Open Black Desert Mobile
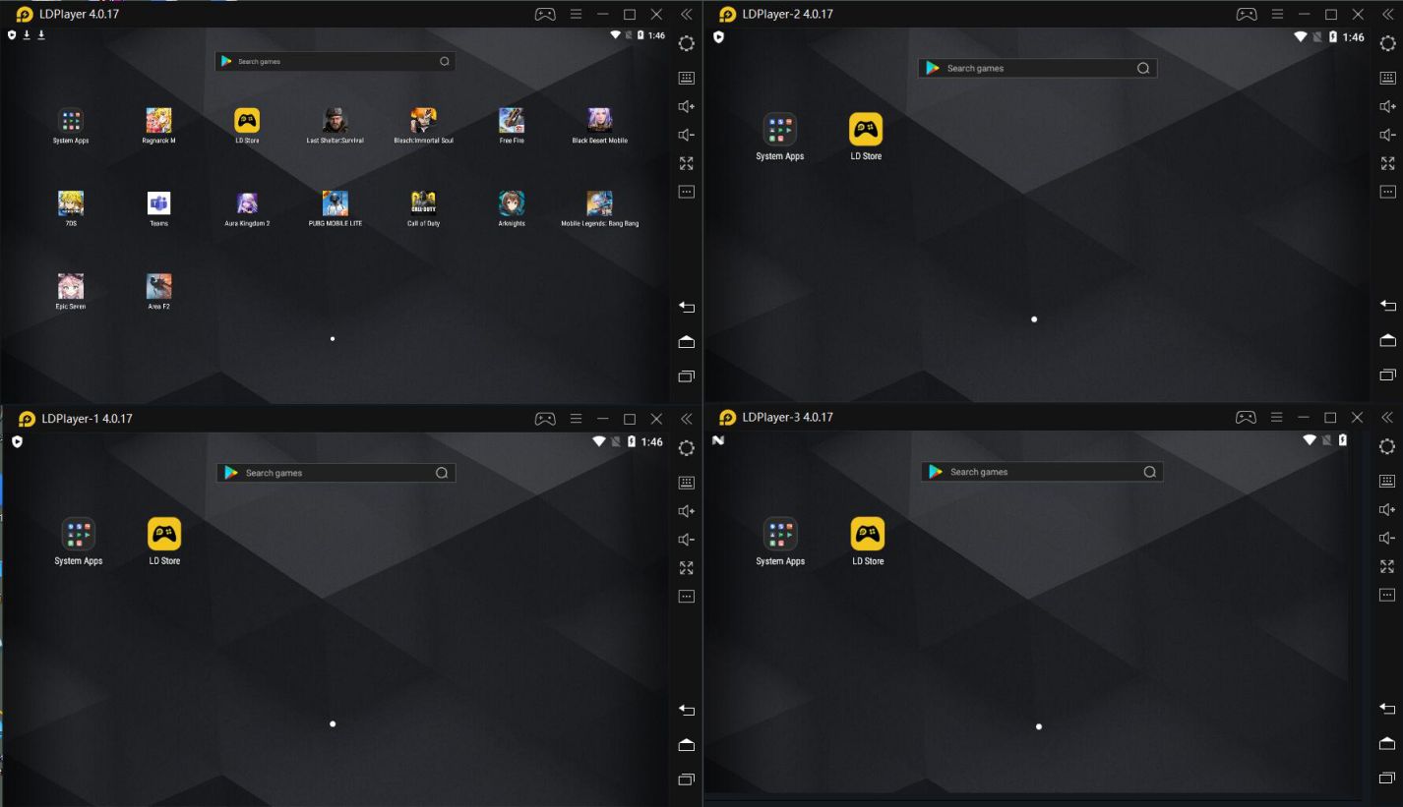Viewport: 1403px width, 807px height. click(x=600, y=121)
